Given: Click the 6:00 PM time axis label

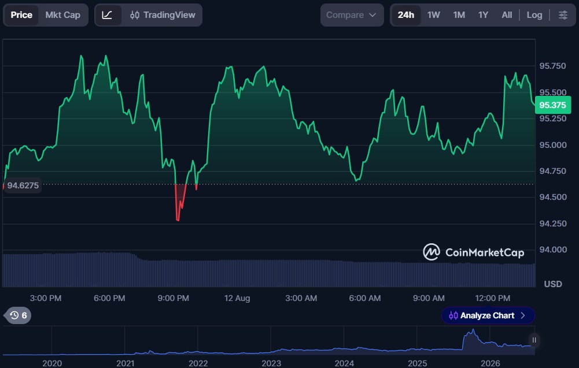Looking at the screenshot, I should [x=109, y=298].
